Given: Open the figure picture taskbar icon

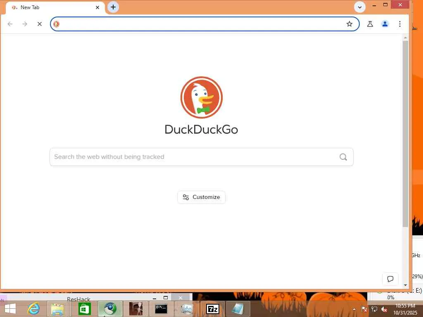Looking at the screenshot, I should pos(135,309).
